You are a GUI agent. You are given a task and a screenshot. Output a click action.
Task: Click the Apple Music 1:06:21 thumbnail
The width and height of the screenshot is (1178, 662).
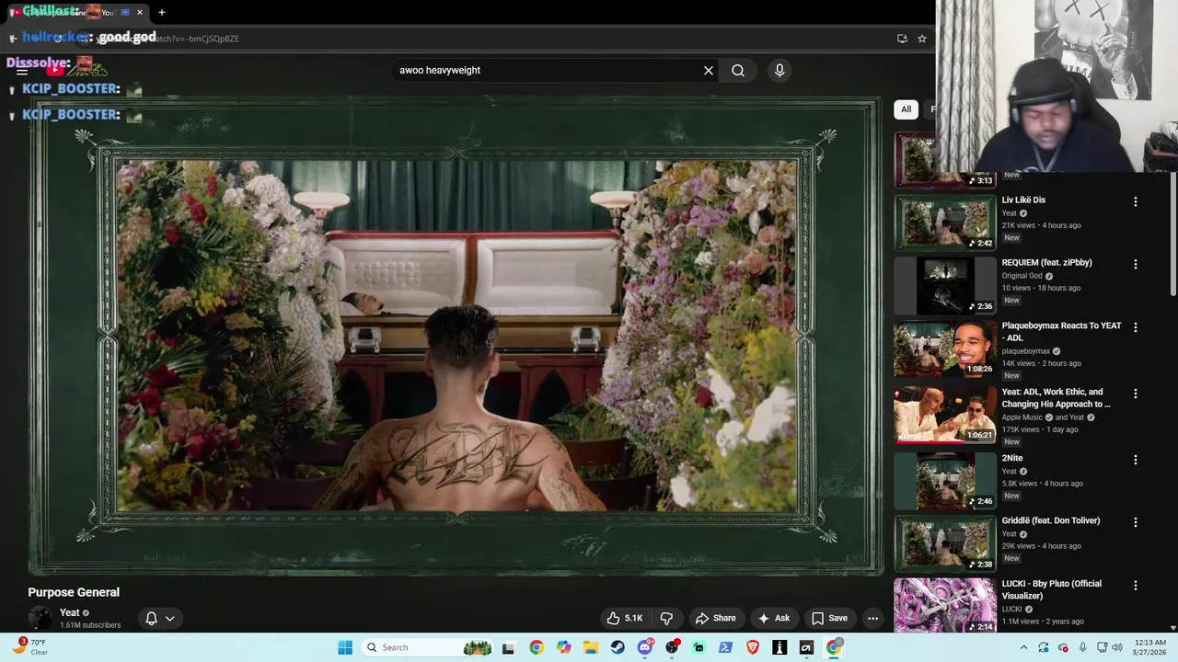tap(944, 415)
